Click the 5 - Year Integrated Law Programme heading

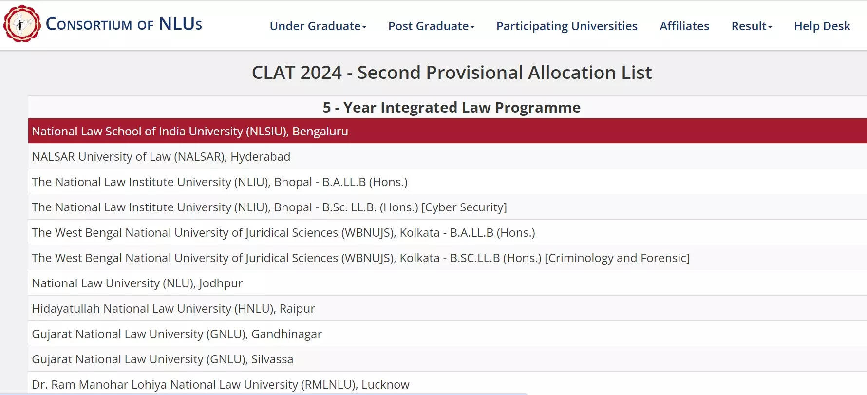pos(452,107)
